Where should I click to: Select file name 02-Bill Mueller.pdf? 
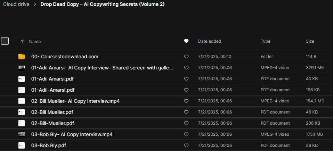click(x=52, y=112)
